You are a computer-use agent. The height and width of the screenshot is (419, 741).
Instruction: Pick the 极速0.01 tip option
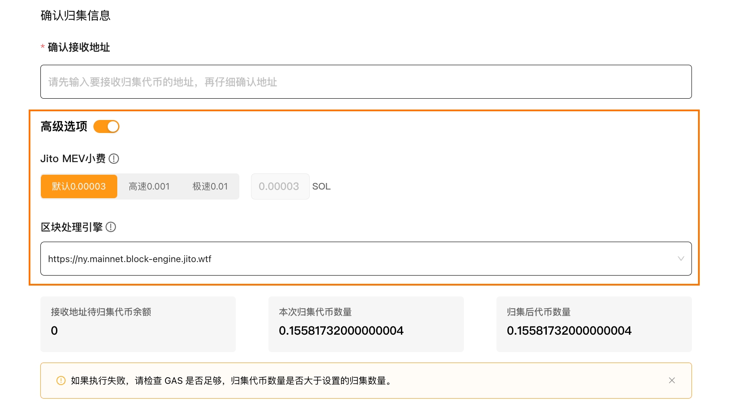210,186
